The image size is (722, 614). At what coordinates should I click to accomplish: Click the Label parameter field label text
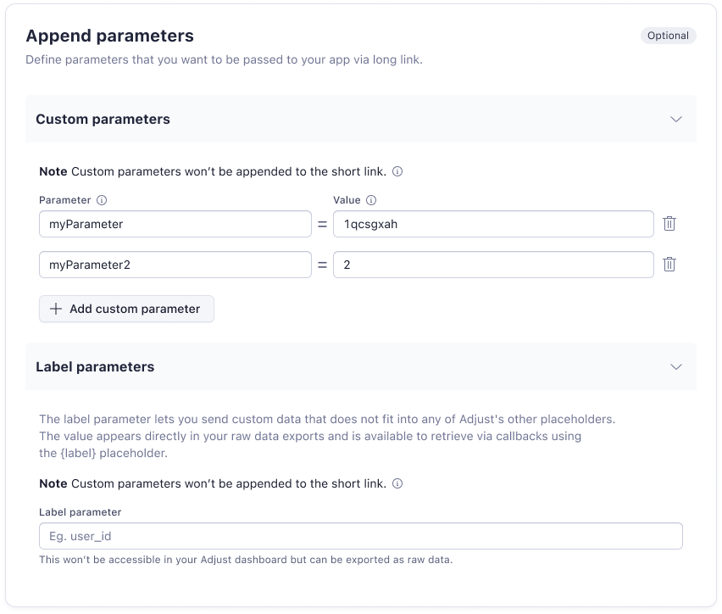[80, 512]
